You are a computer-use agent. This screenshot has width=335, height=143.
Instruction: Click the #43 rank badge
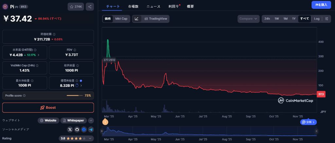click(23, 7)
